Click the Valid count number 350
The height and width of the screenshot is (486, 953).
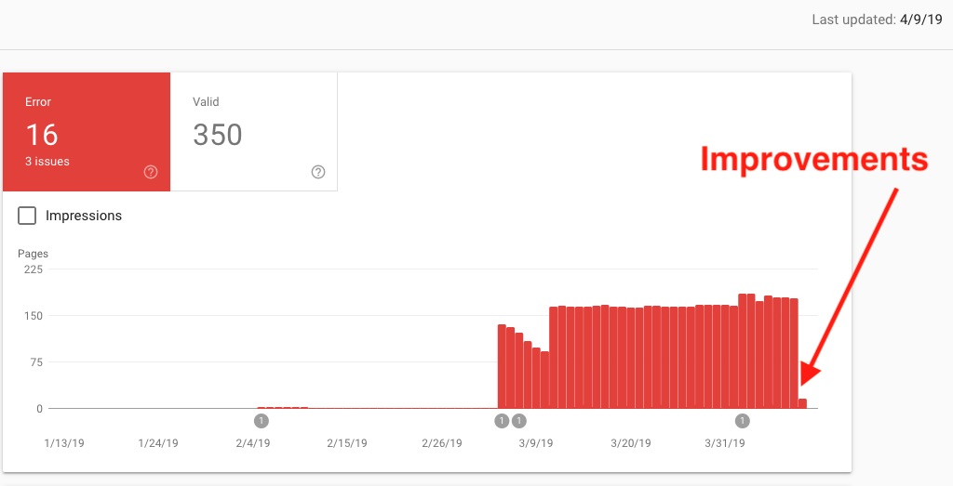[218, 135]
